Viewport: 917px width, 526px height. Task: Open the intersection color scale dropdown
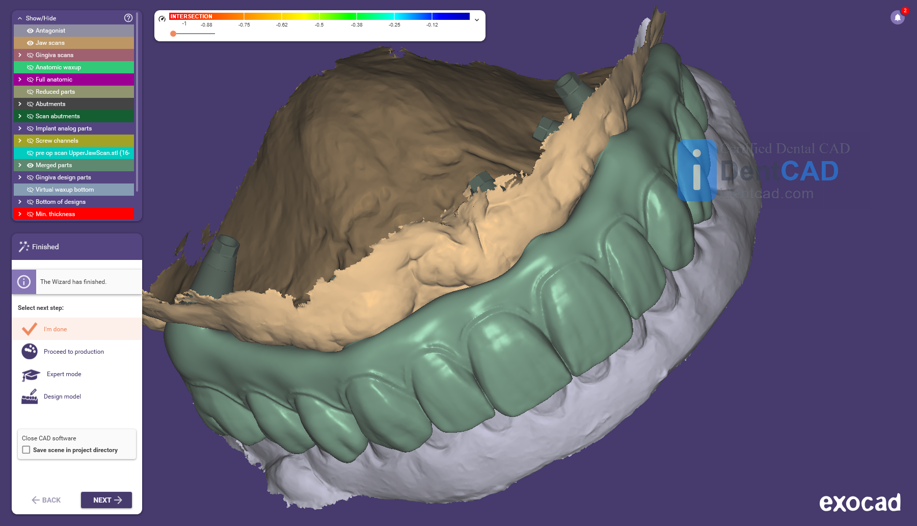pos(477,20)
